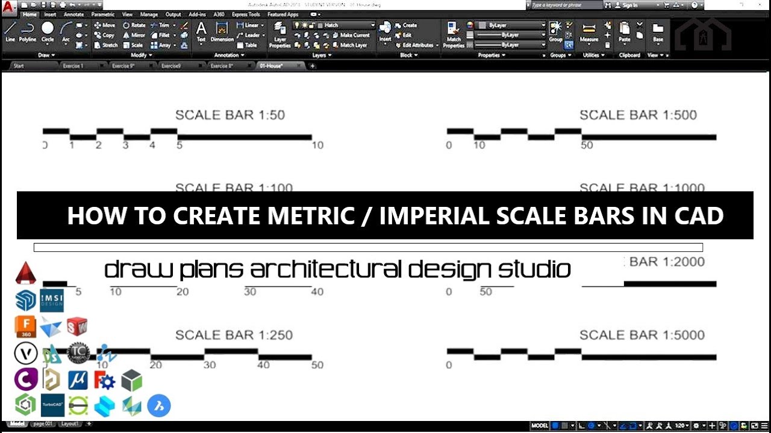Open the AutoCAD application menu
This screenshot has width=771, height=433.
(8, 8)
